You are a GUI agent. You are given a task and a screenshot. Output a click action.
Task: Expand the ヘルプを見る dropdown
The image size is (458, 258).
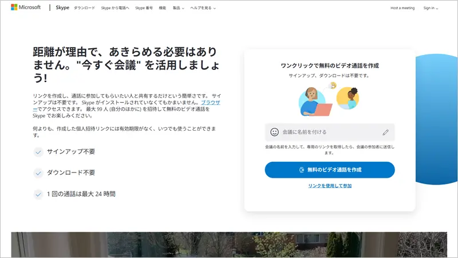203,8
